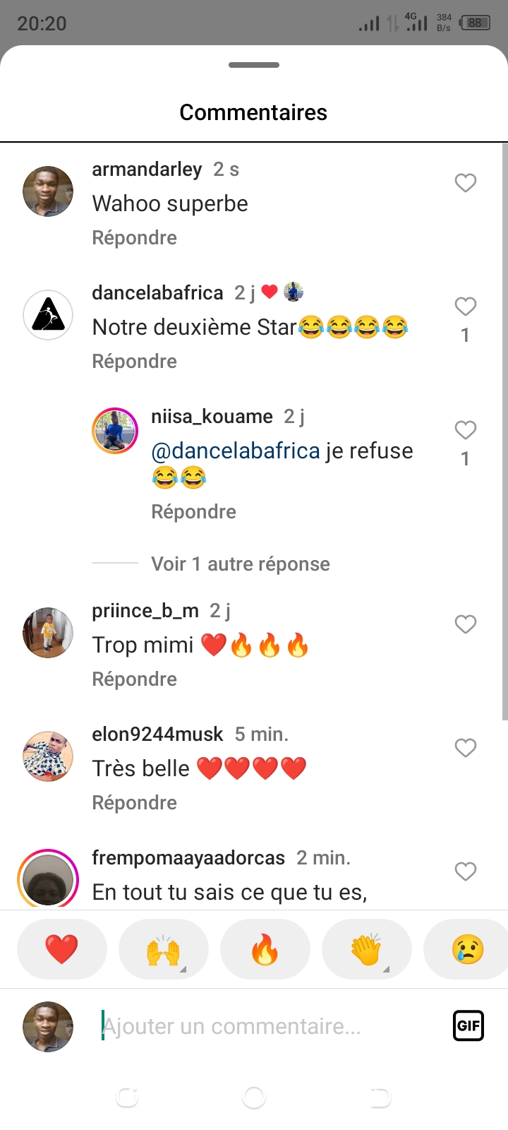Tap heart on priince_b_m's comment

(465, 624)
